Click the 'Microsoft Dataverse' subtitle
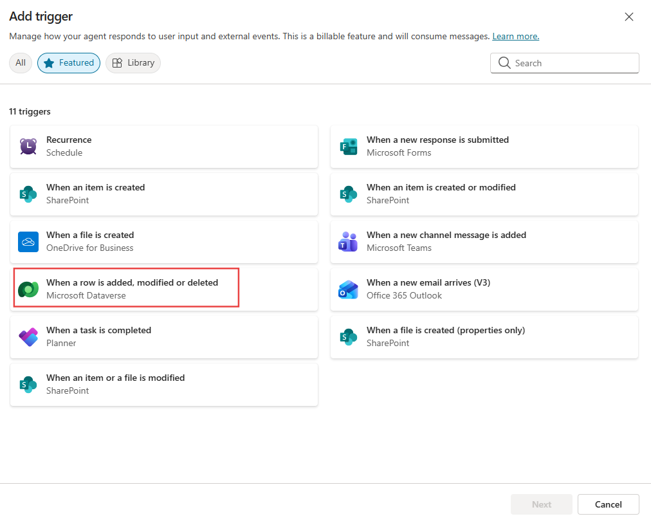Image resolution: width=651 pixels, height=523 pixels. [x=86, y=295]
